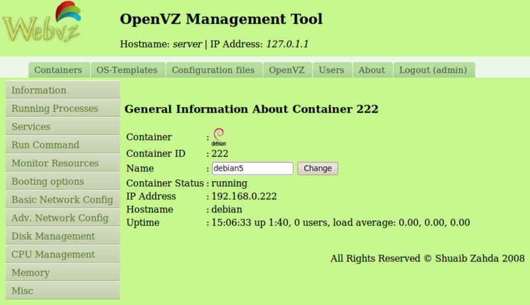
Task: Select the About tab
Action: 372,70
